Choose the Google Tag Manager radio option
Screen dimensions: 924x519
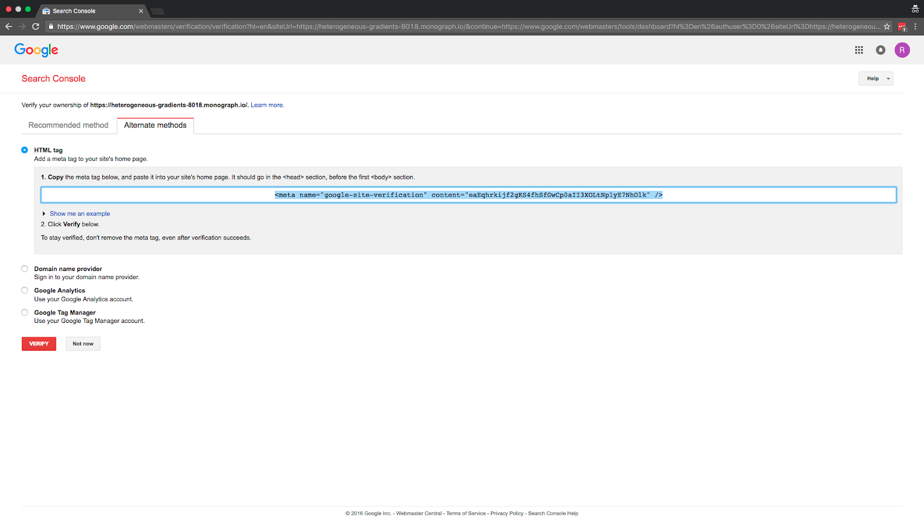click(x=24, y=313)
